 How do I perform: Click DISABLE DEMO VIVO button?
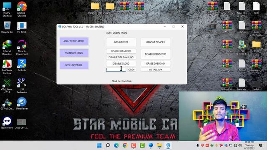(156, 54)
